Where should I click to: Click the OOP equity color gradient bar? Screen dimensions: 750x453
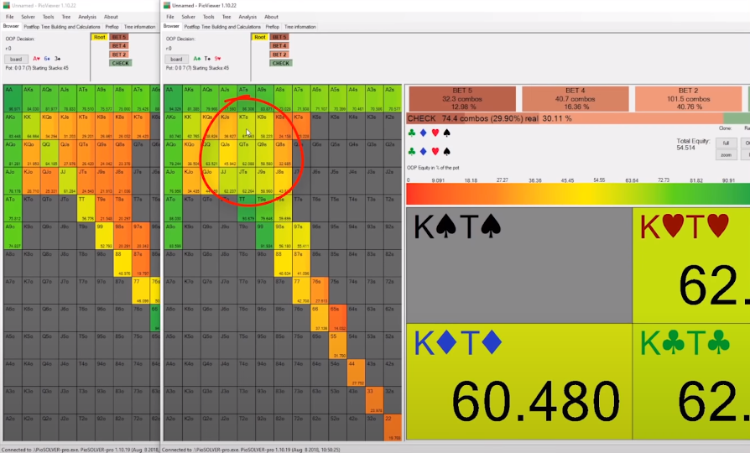(x=577, y=194)
